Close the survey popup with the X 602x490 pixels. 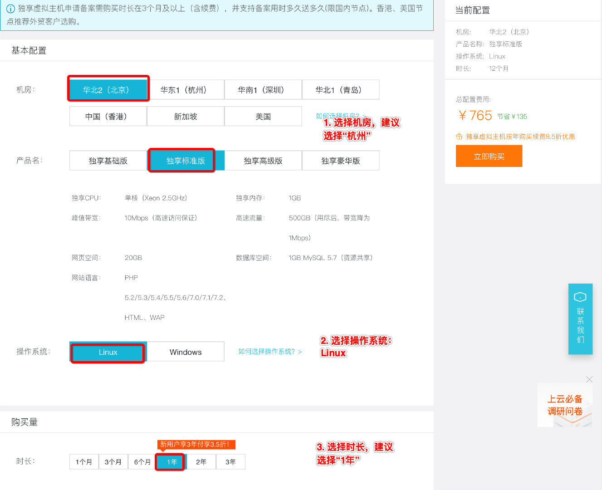(589, 379)
